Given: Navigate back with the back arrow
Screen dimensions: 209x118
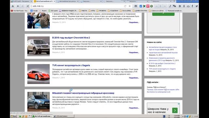Looking at the screenshot, I should coord(18,6).
